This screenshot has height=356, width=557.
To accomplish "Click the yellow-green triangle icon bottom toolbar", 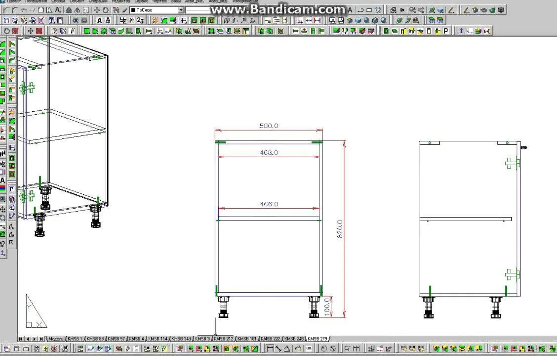I will [x=255, y=349].
